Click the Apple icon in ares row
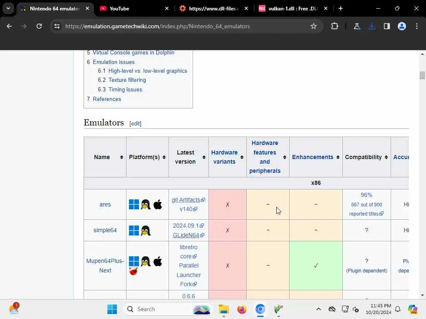This screenshot has height=319, width=426. [158, 204]
